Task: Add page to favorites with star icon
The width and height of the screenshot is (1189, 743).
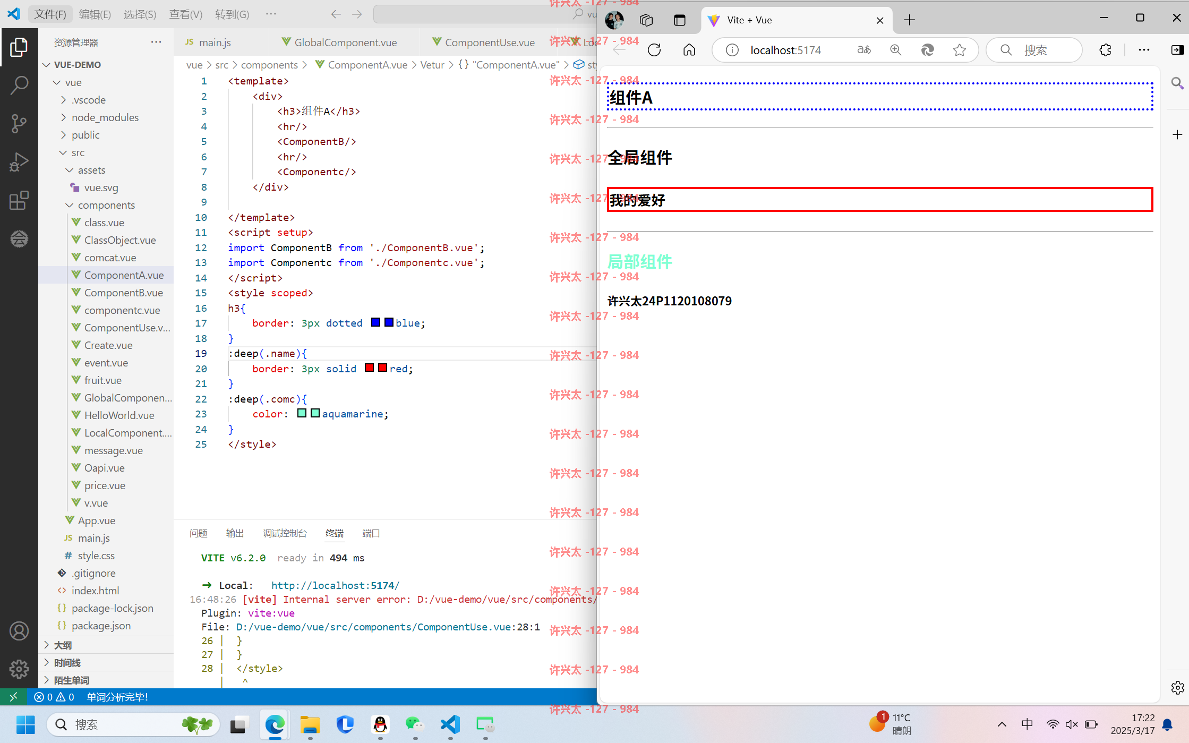Action: click(959, 50)
